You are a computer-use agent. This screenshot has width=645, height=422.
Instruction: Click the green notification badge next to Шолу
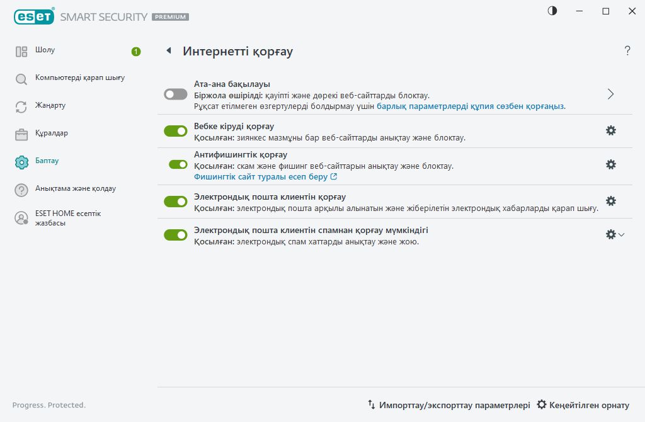136,52
